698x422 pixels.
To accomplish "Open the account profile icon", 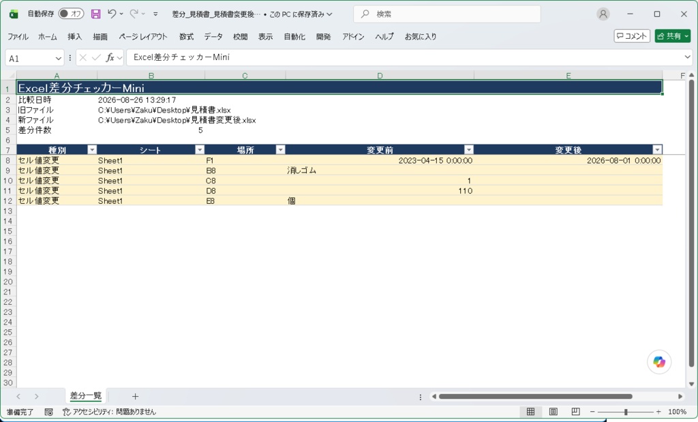I will [x=603, y=14].
